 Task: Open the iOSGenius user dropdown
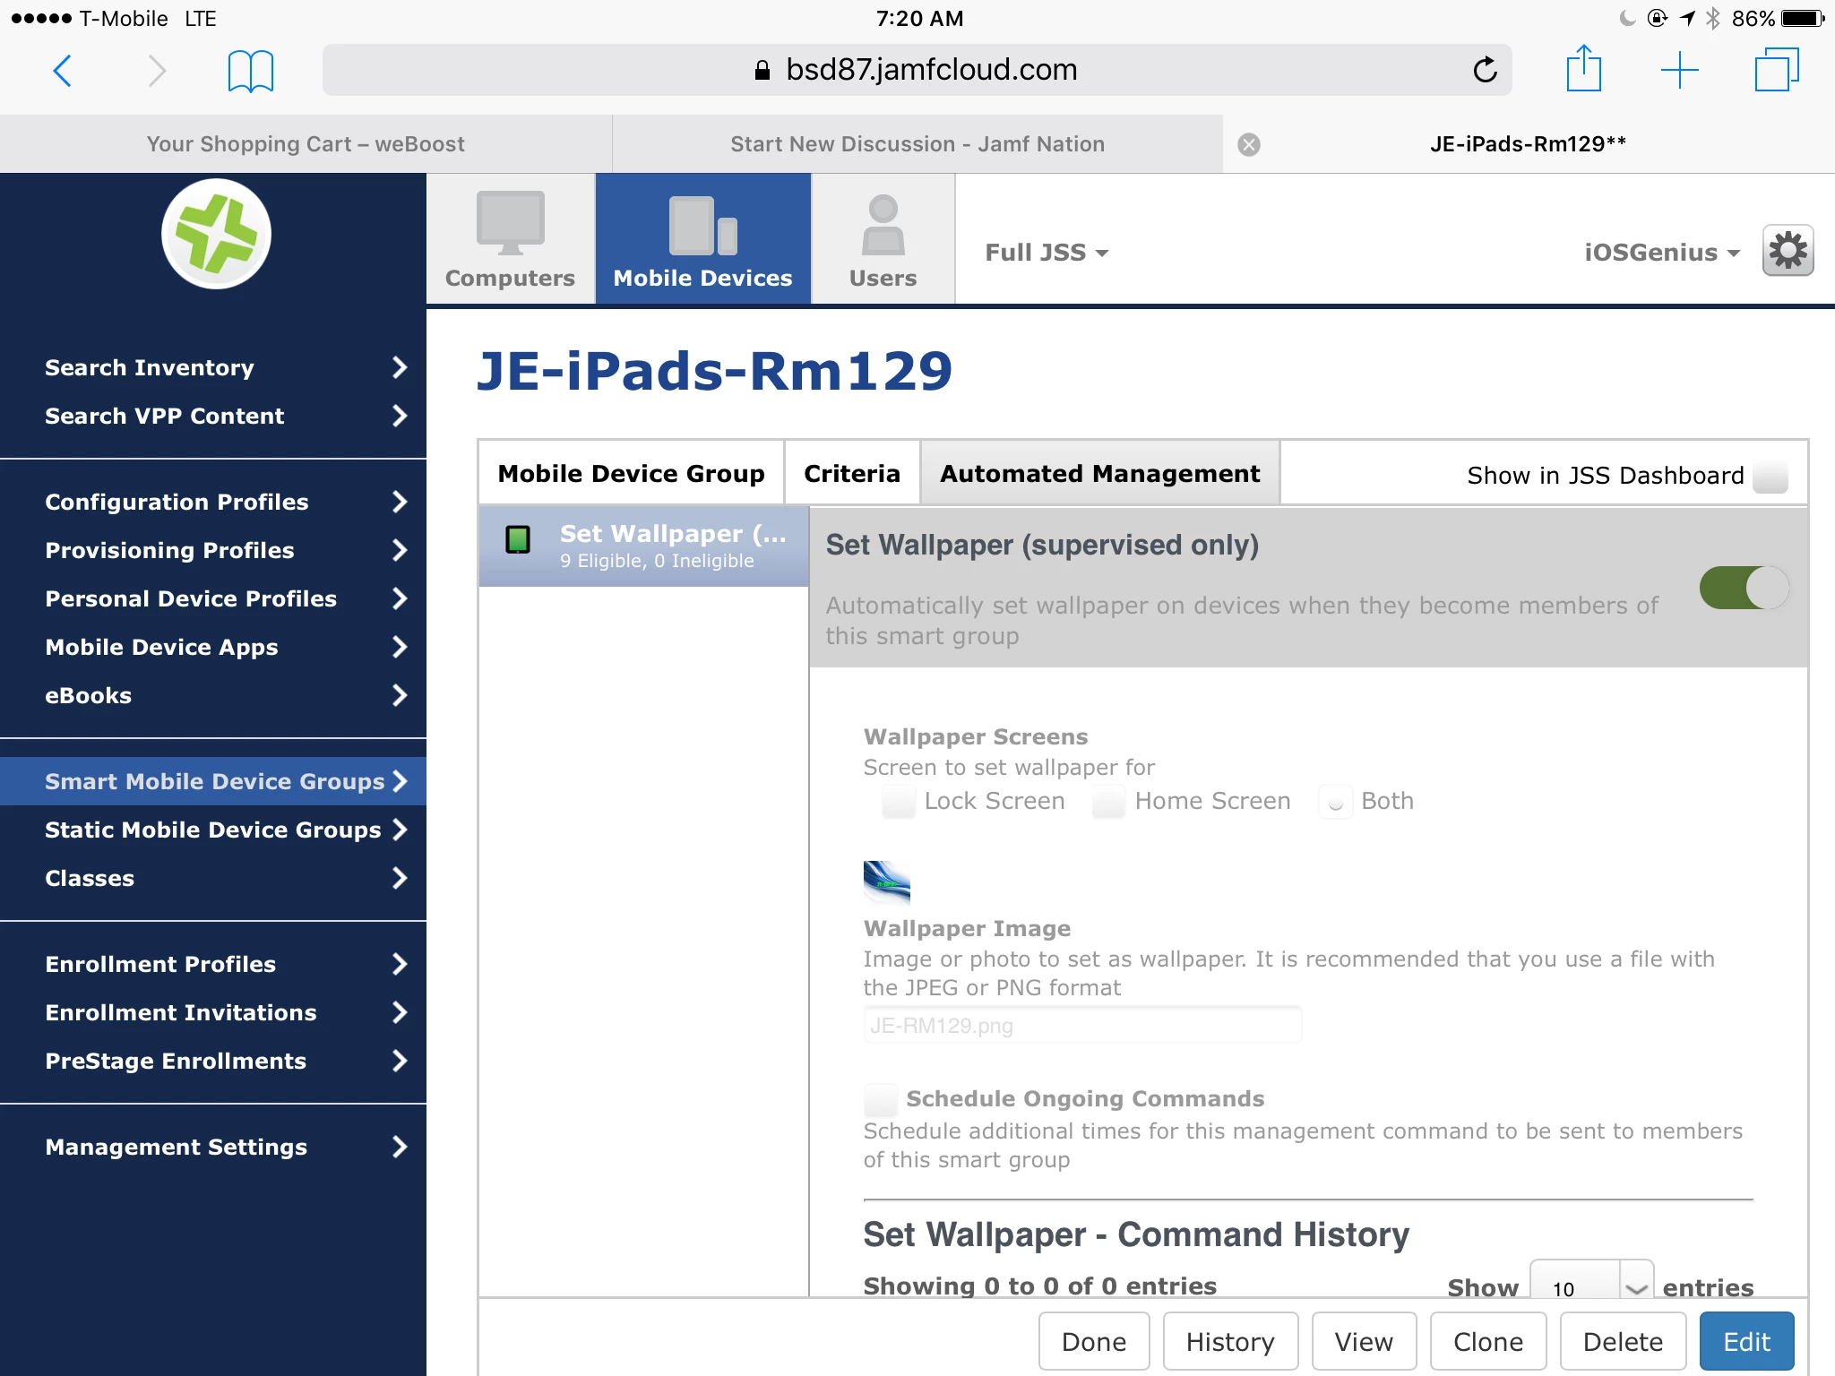[1661, 253]
